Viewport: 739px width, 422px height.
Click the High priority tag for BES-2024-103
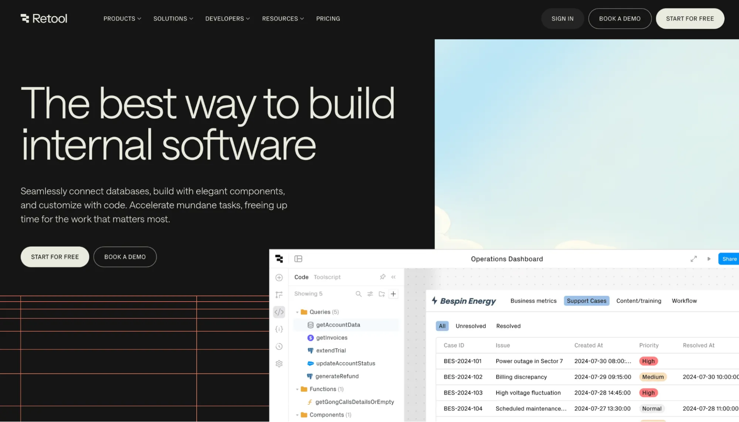pos(648,393)
